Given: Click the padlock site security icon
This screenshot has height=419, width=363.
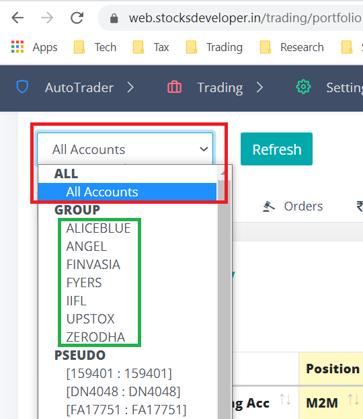Looking at the screenshot, I should (114, 18).
